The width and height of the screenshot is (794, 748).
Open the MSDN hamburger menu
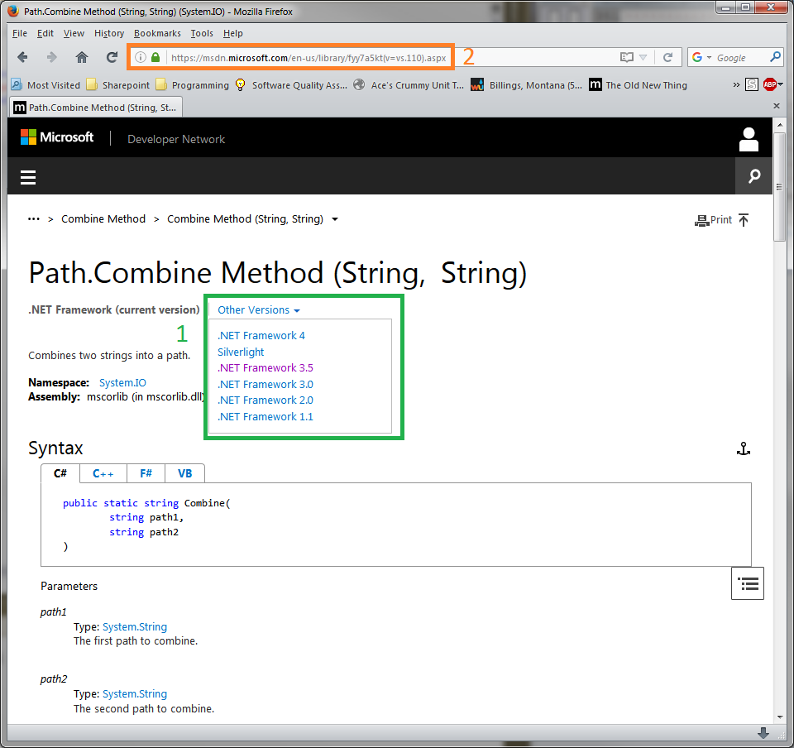coord(29,177)
